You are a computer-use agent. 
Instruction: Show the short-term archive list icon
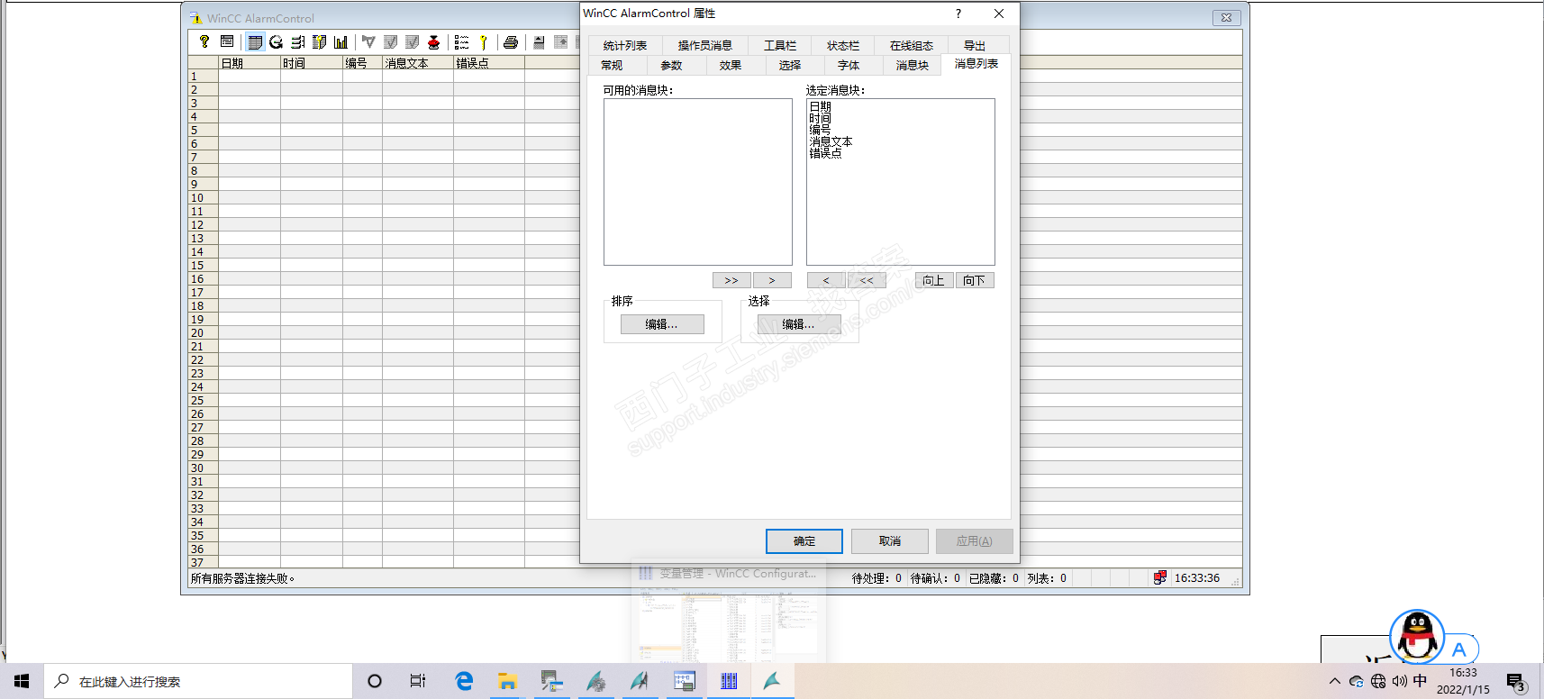click(x=277, y=41)
